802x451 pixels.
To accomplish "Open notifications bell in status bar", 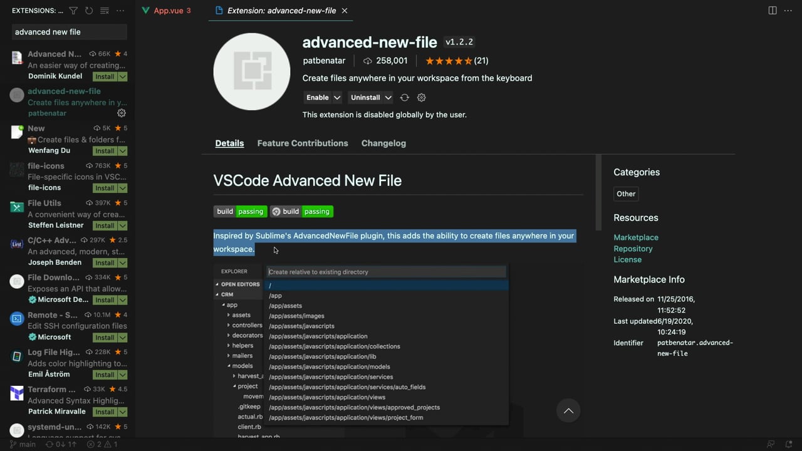I will [788, 444].
